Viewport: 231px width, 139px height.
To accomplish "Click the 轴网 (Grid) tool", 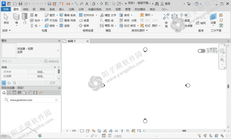I will click(201, 23).
